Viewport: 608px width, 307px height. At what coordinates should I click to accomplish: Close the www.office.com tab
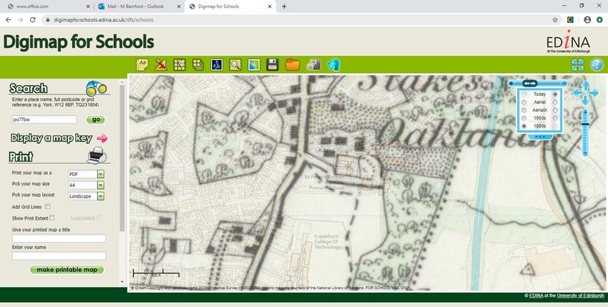pyautogui.click(x=88, y=6)
